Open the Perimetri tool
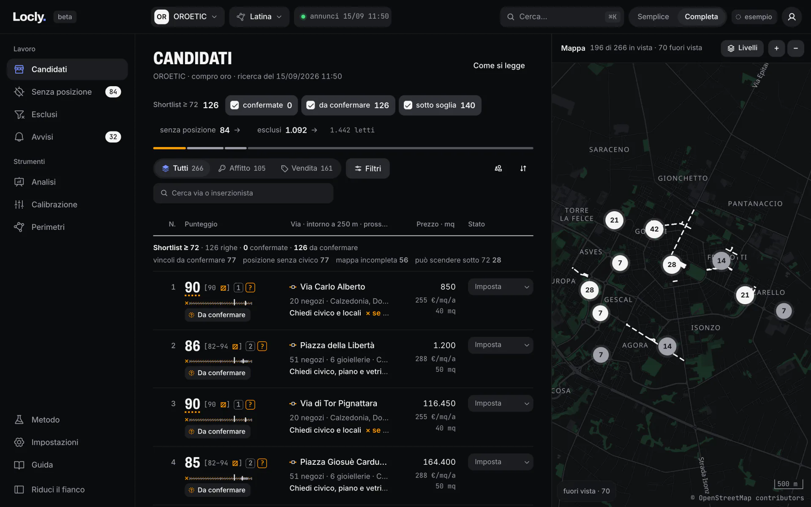This screenshot has width=811, height=507. pyautogui.click(x=67, y=227)
